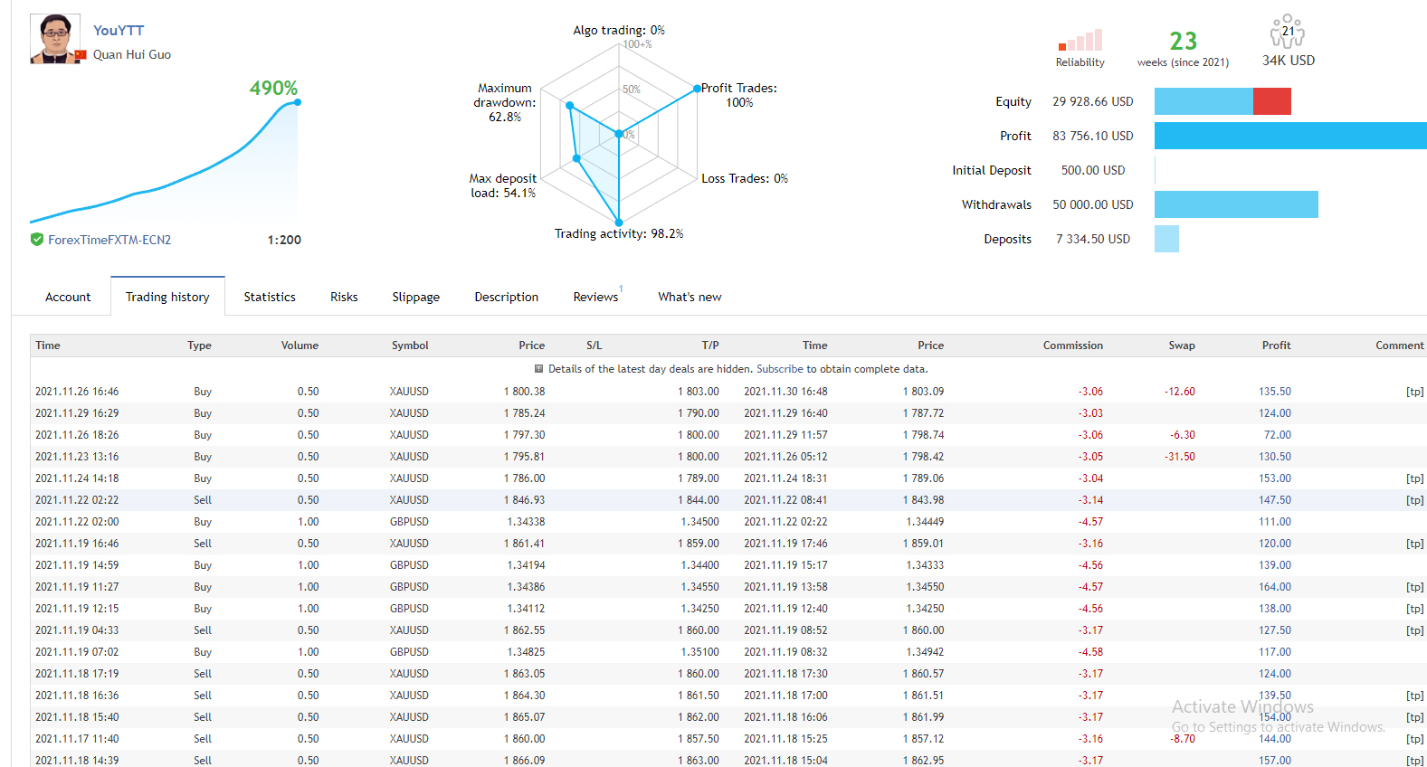Click the red portion of Equity bar
Image resolution: width=1427 pixels, height=767 pixels.
(x=1271, y=101)
